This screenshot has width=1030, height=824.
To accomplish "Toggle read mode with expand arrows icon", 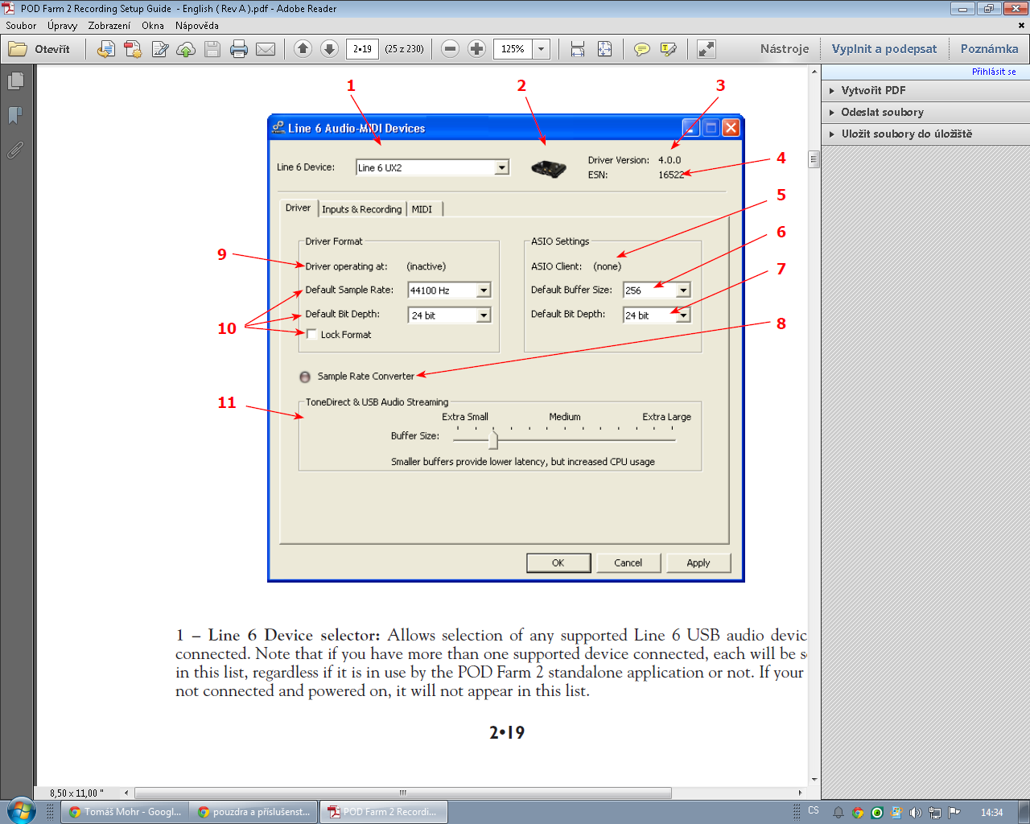I will 706,49.
